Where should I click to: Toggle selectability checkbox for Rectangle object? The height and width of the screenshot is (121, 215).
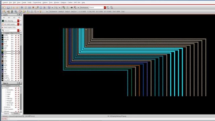(x=18, y=103)
